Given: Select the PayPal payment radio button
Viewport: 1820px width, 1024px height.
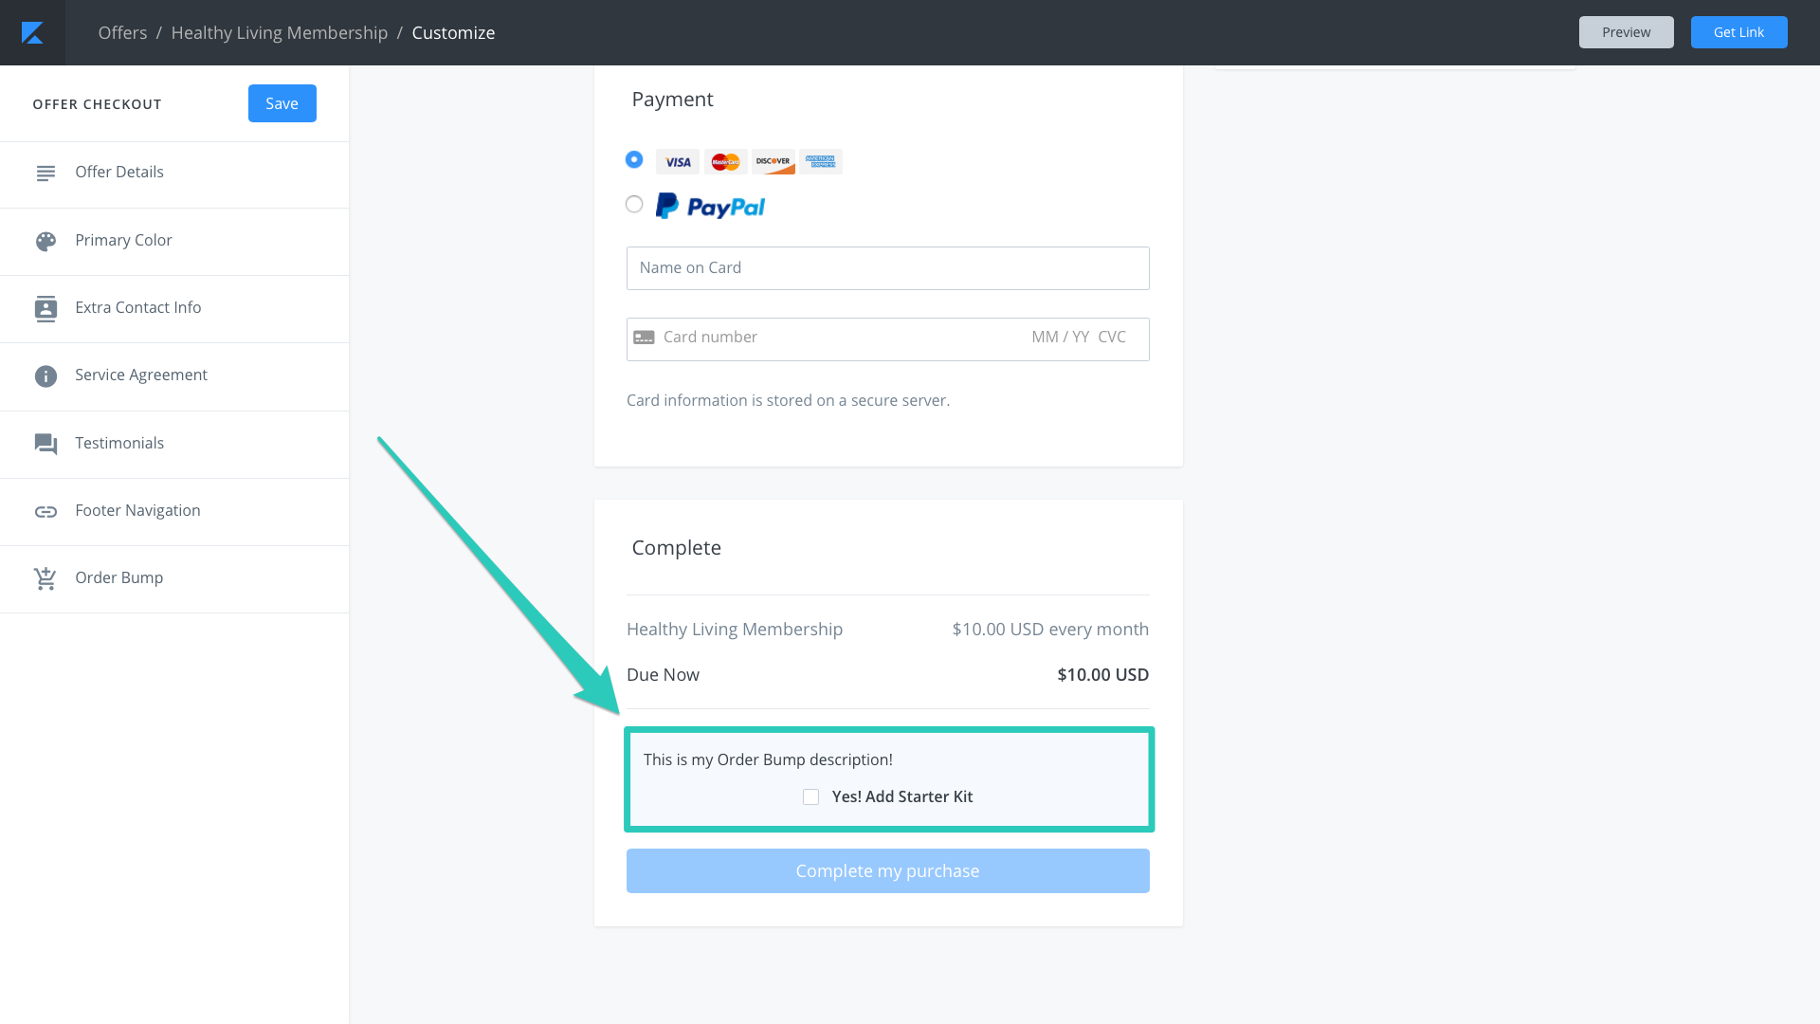Looking at the screenshot, I should tap(634, 204).
